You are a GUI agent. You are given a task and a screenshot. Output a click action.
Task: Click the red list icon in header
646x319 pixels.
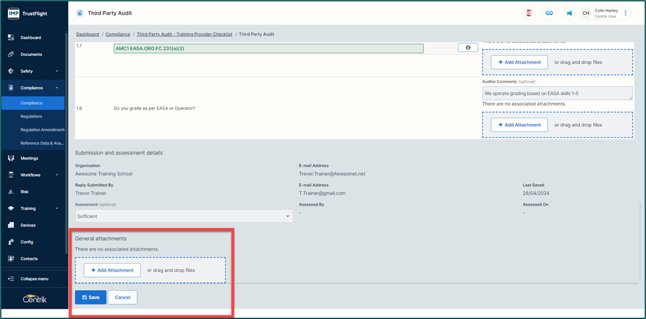tap(529, 13)
